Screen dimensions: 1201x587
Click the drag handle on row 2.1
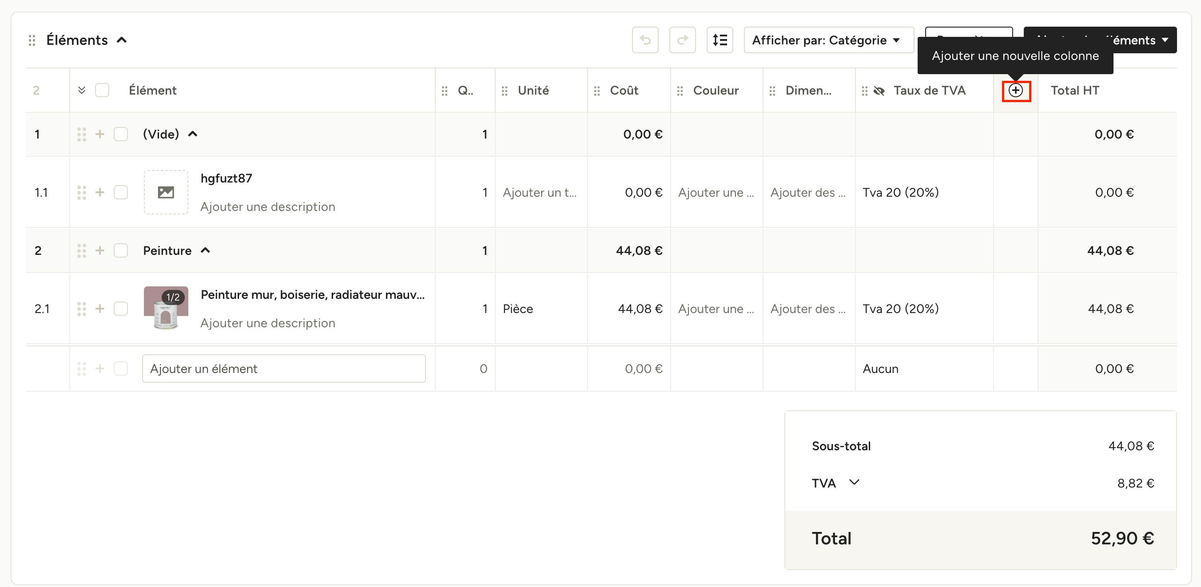[x=82, y=309]
